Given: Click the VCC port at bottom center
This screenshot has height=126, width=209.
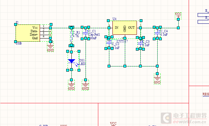Looking at the screenshot, I should pos(113,124).
